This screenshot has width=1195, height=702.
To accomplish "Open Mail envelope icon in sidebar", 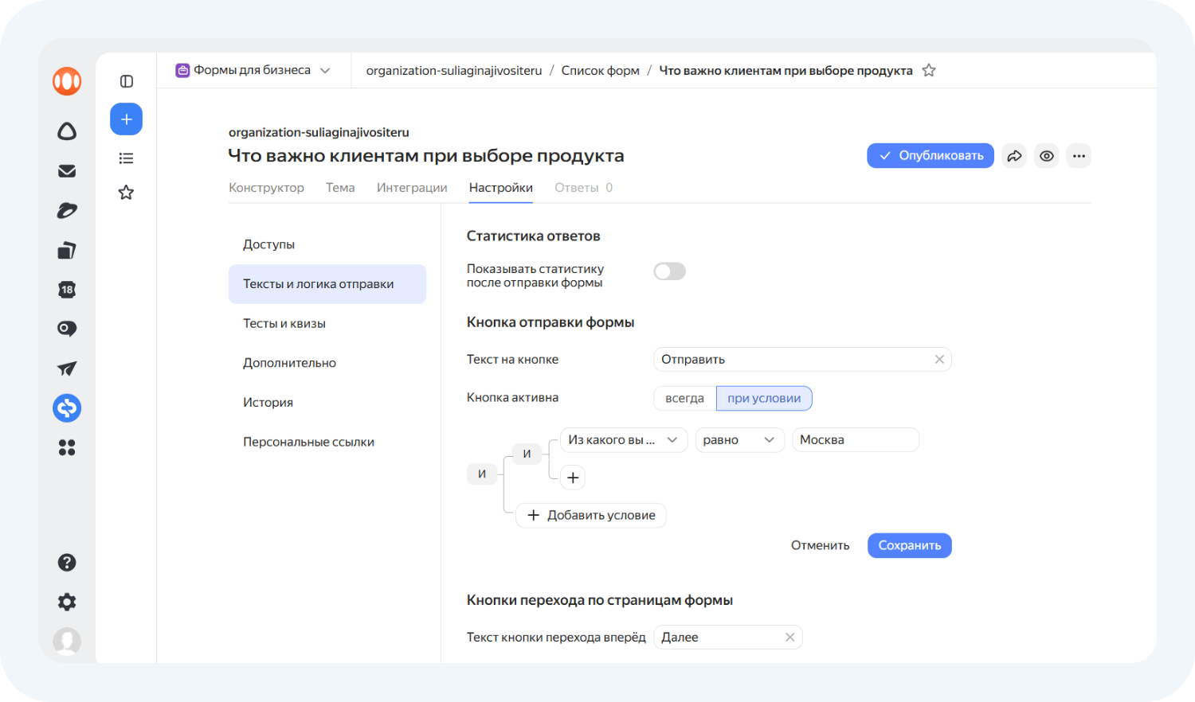I will [x=67, y=171].
